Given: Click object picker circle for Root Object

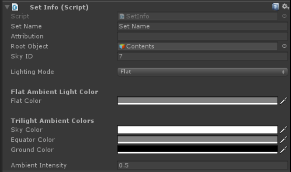Looking at the screenshot, I should click(284, 46).
